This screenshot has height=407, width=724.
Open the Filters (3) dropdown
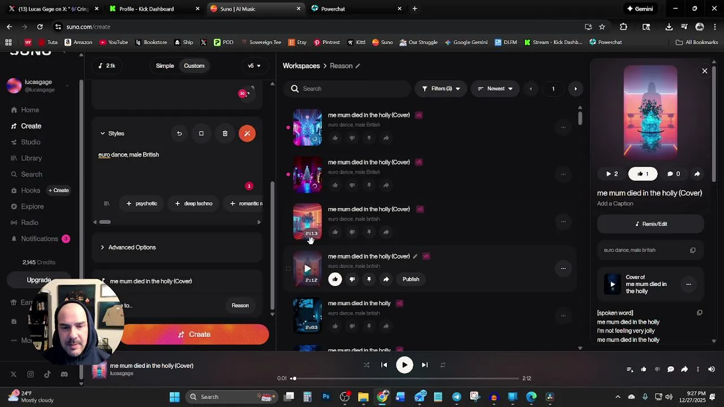point(441,89)
